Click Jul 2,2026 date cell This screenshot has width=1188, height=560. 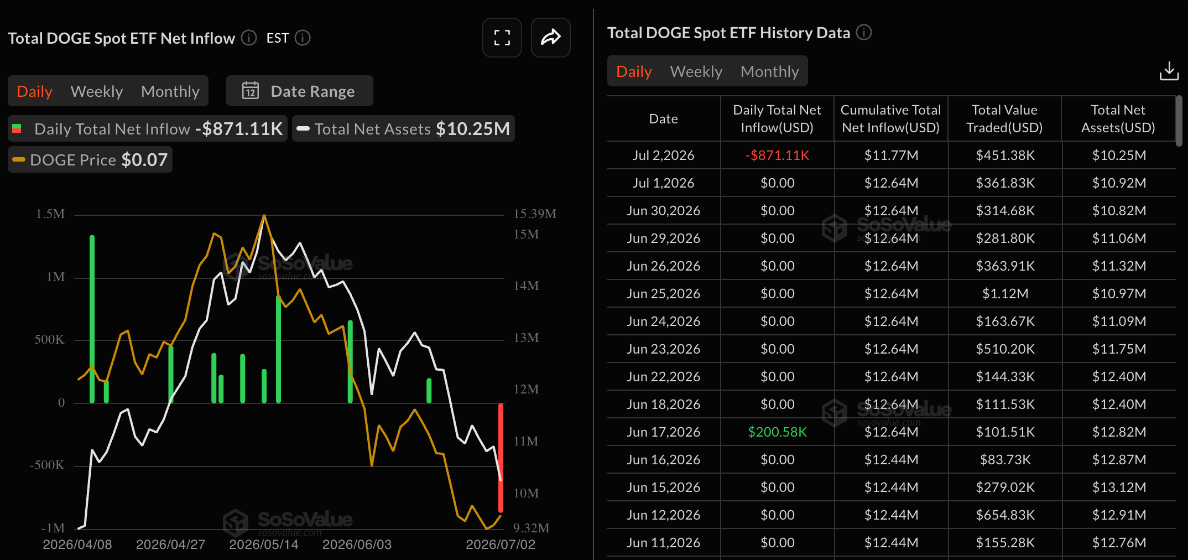click(663, 155)
